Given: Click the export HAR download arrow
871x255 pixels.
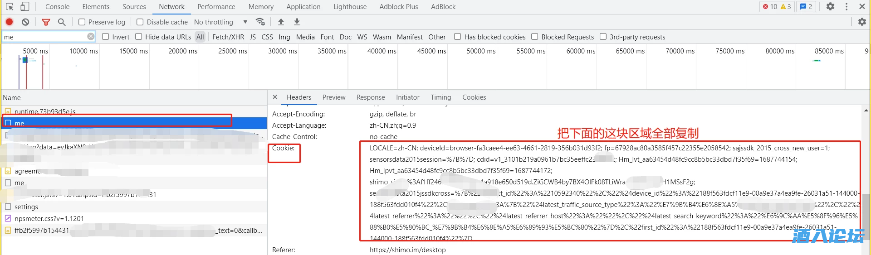Looking at the screenshot, I should click(297, 22).
